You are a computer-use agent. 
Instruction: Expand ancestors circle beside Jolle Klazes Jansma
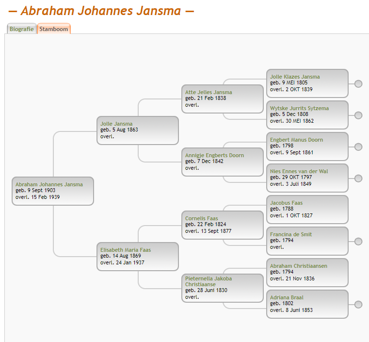(x=358, y=84)
